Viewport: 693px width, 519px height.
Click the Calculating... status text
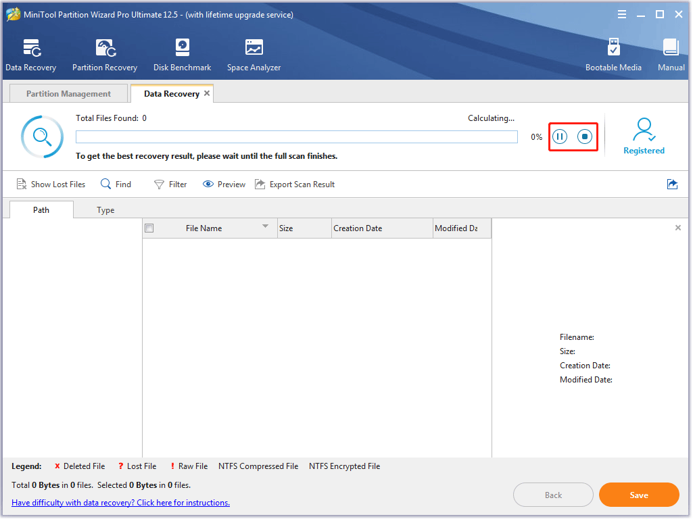[491, 118]
